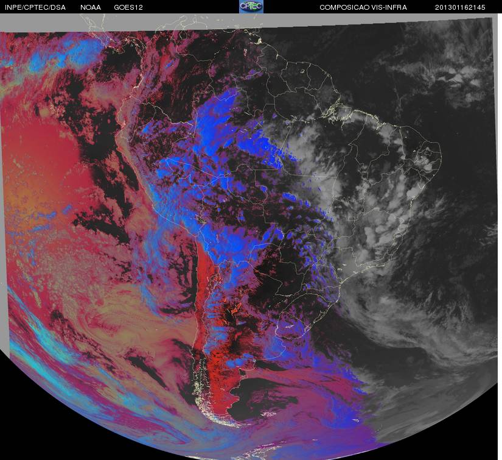The image size is (502, 460).
Task: Click the CPTEC logo in header
Action: (x=251, y=7)
